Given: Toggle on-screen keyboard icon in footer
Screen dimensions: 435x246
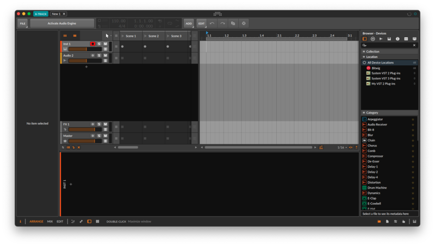Looking at the screenshot, I should (414, 222).
